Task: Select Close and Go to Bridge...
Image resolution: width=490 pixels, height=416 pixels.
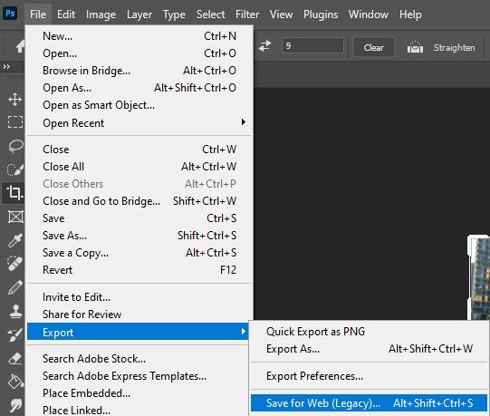Action: (x=139, y=201)
